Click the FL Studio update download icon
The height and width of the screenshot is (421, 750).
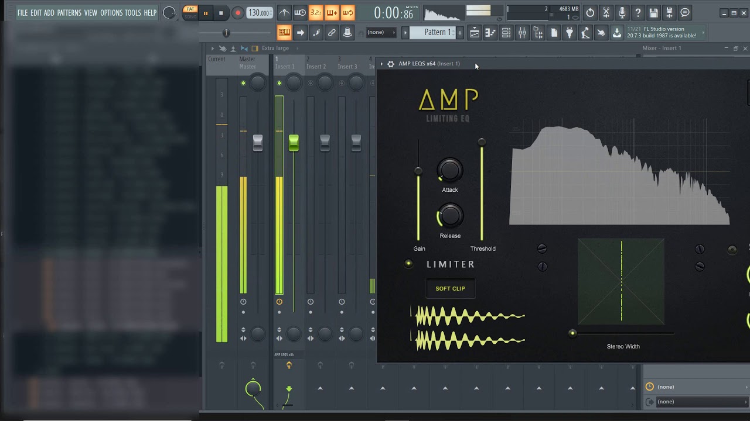(616, 33)
